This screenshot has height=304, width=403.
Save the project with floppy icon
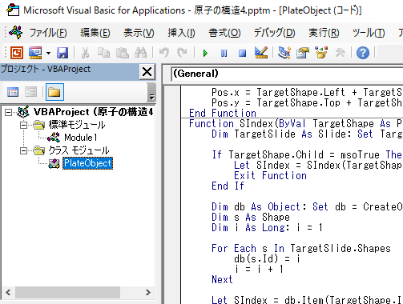pyautogui.click(x=62, y=53)
